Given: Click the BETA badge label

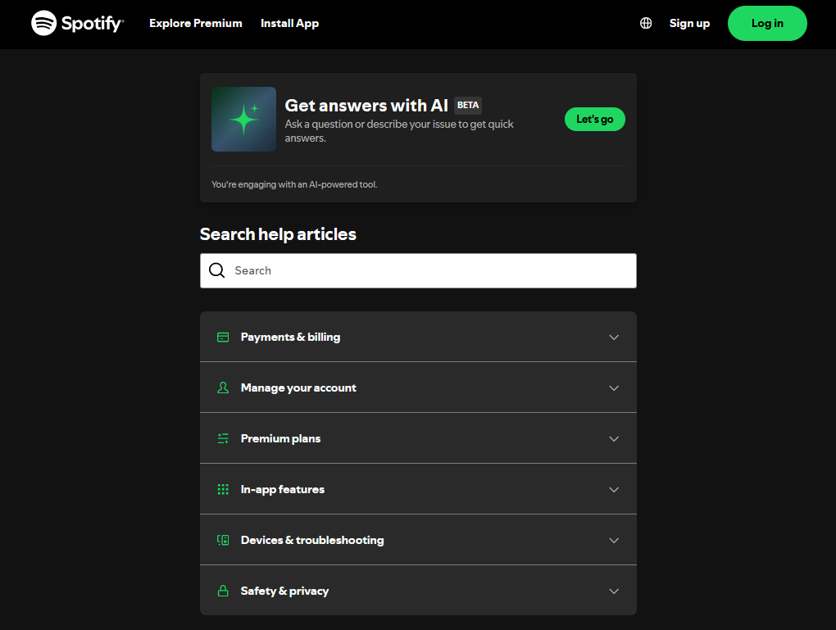Looking at the screenshot, I should (x=467, y=105).
